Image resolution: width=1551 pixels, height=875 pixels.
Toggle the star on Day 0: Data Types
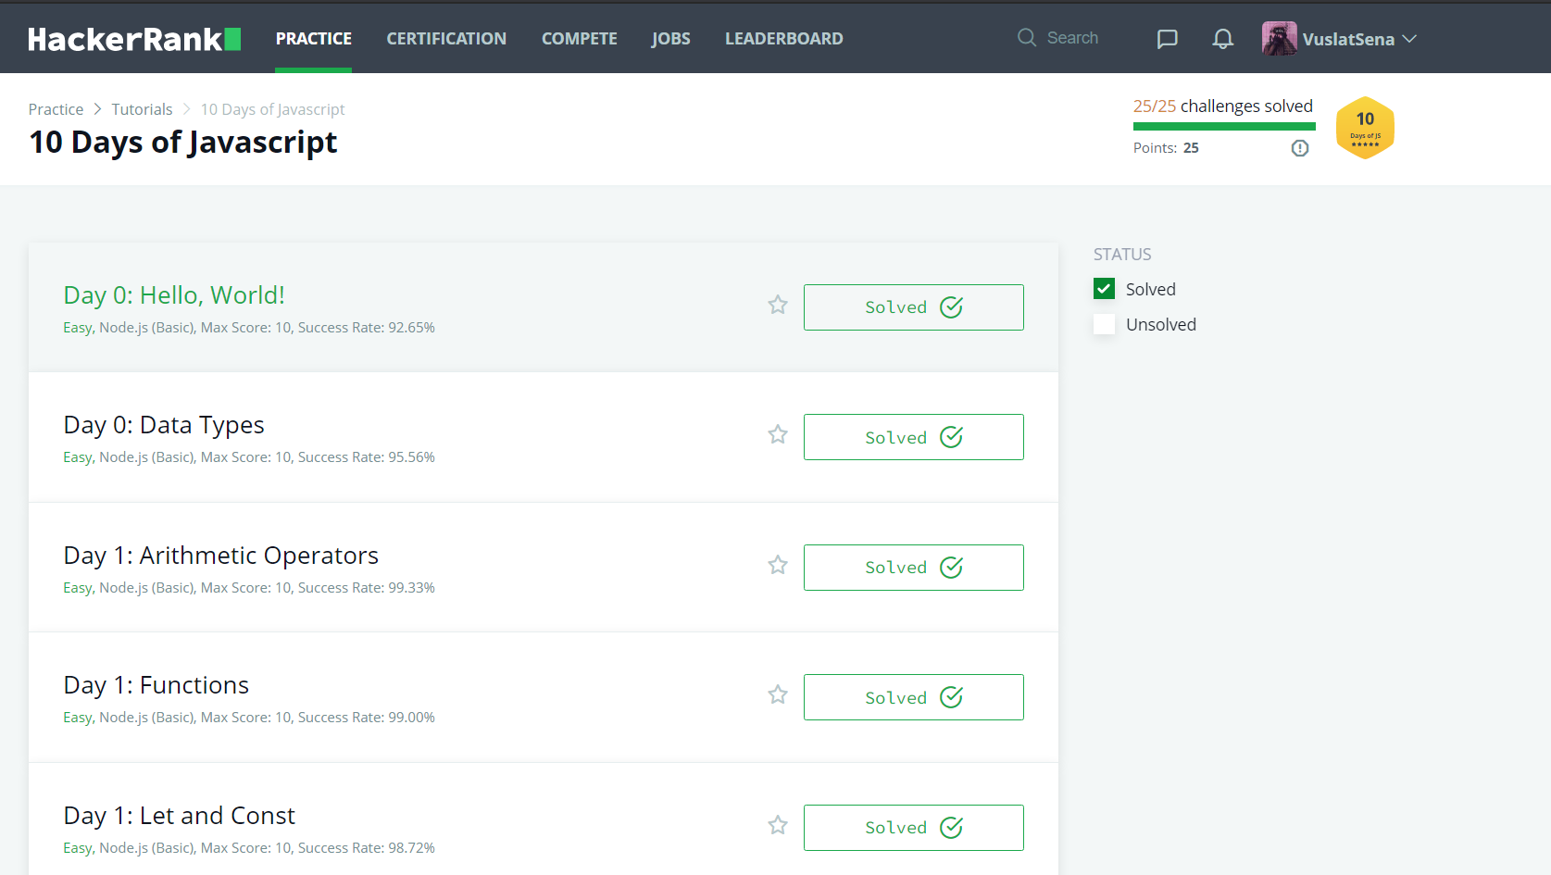pyautogui.click(x=777, y=434)
